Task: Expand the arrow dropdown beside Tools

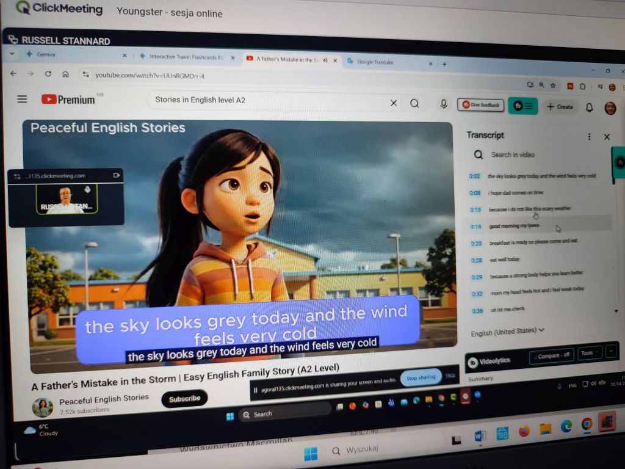Action: (x=611, y=351)
